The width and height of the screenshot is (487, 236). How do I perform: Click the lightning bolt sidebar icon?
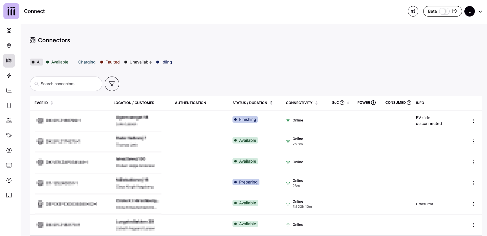click(9, 76)
